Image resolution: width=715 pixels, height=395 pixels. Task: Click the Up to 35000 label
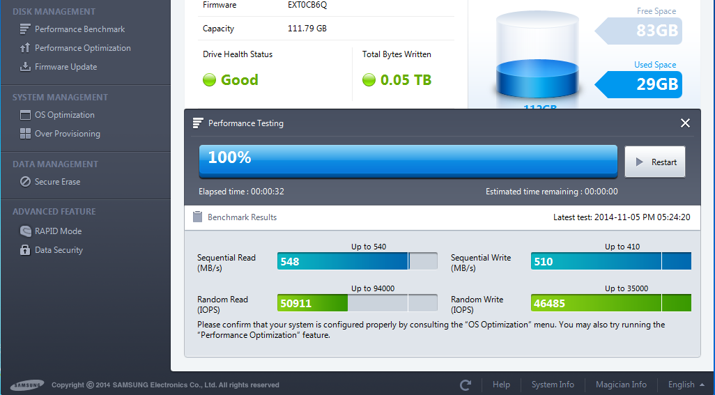pyautogui.click(x=626, y=288)
